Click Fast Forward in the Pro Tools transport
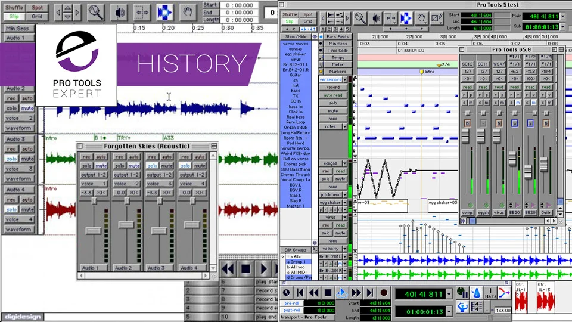The image size is (572, 322). tap(356, 293)
